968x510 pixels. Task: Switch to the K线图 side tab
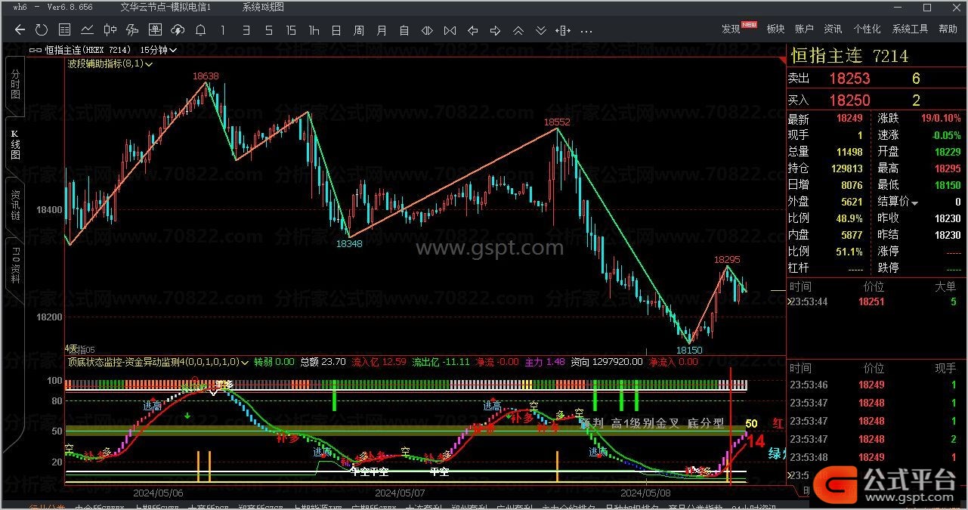point(15,144)
